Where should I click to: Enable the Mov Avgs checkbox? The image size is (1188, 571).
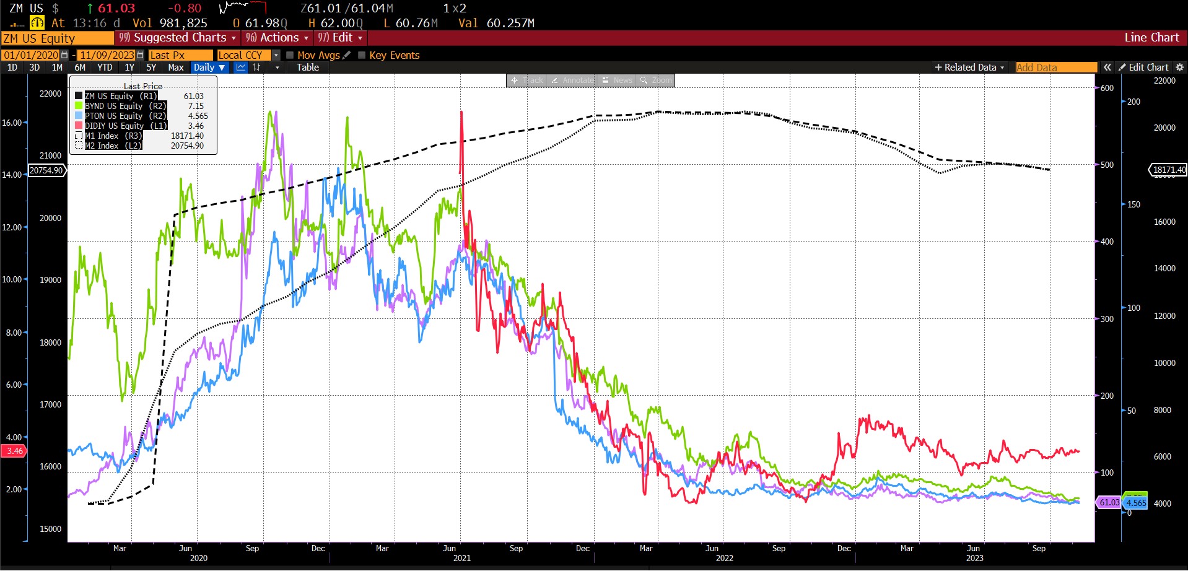click(x=290, y=55)
